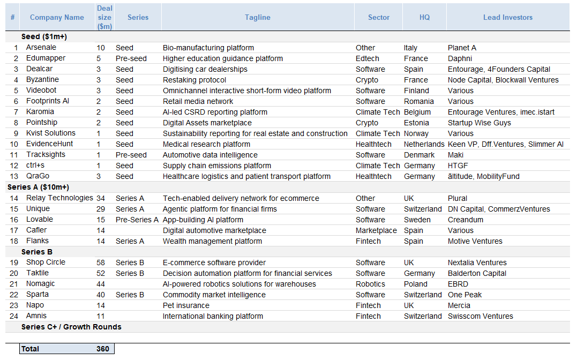The image size is (577, 360).
Task: Select 'App-building AI platform' tagline
Action: (x=203, y=220)
